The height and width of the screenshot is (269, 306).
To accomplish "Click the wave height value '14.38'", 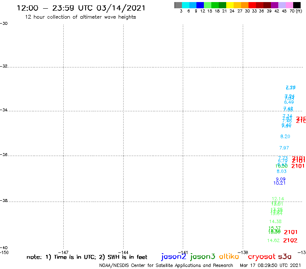I will (x=275, y=221).
